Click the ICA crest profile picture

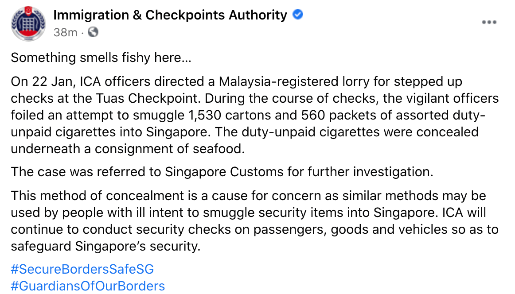pyautogui.click(x=28, y=23)
